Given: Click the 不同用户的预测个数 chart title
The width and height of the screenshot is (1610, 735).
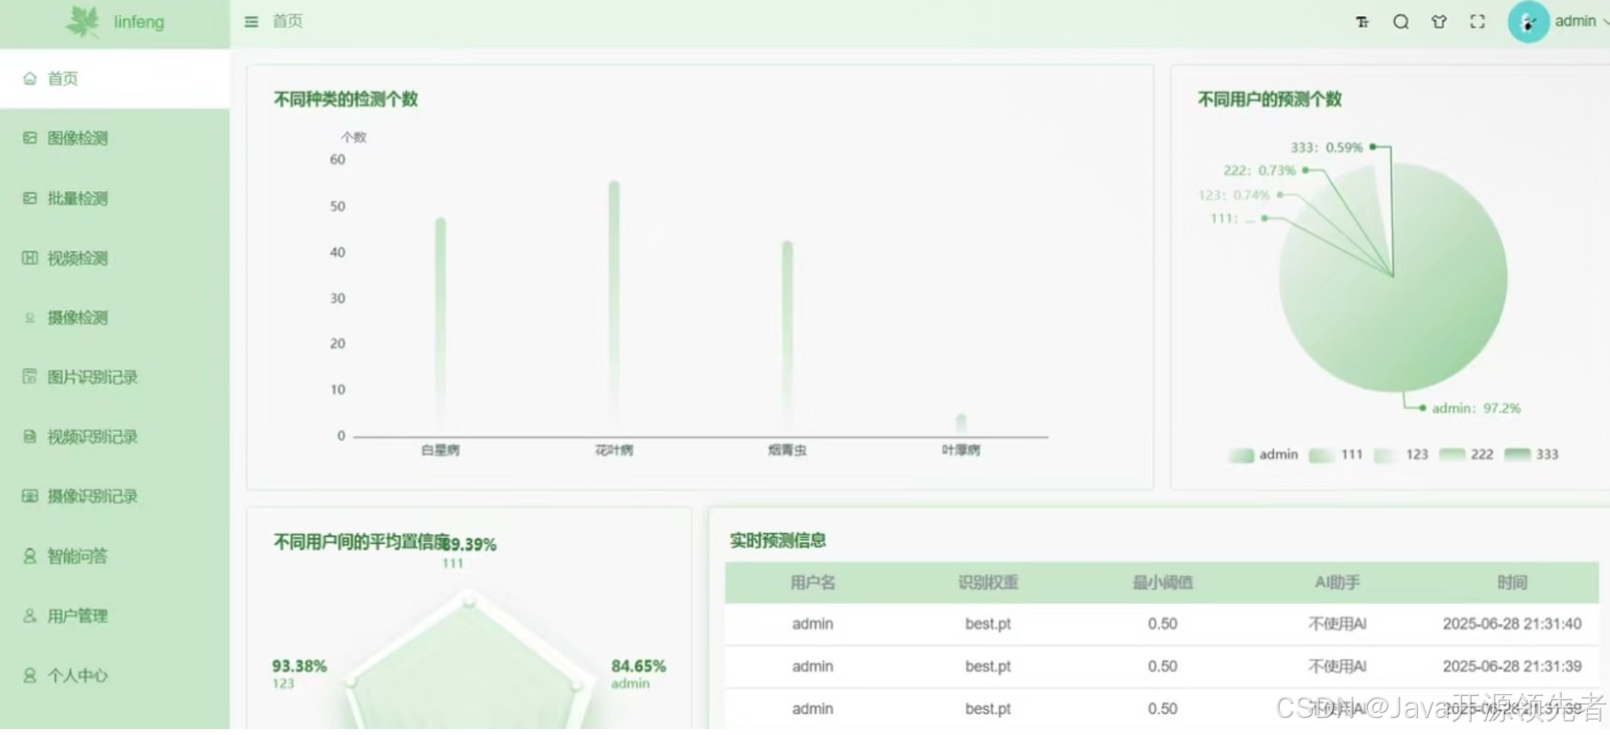Looking at the screenshot, I should coord(1269,99).
